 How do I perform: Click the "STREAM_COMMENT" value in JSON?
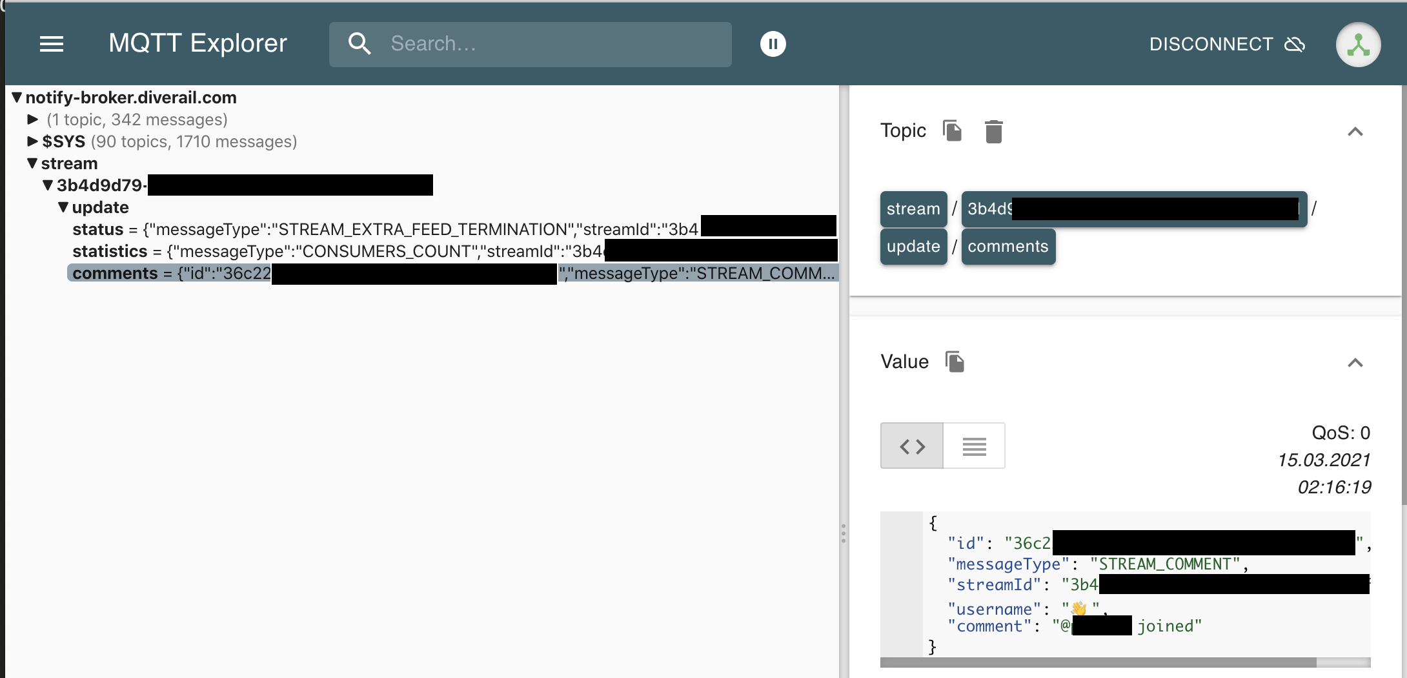pos(1165,564)
